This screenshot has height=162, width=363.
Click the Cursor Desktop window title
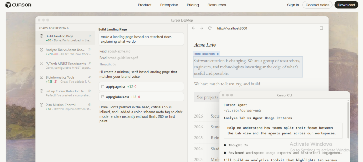pyautogui.click(x=182, y=20)
